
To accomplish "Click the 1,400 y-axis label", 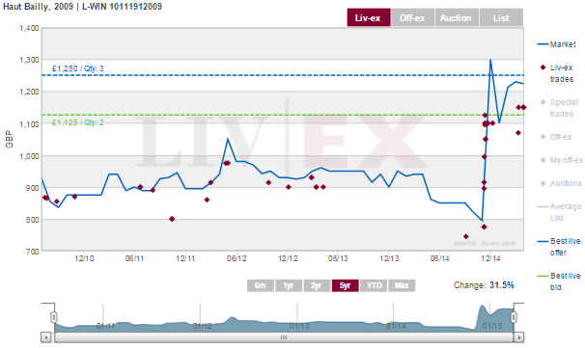I will pos(29,28).
